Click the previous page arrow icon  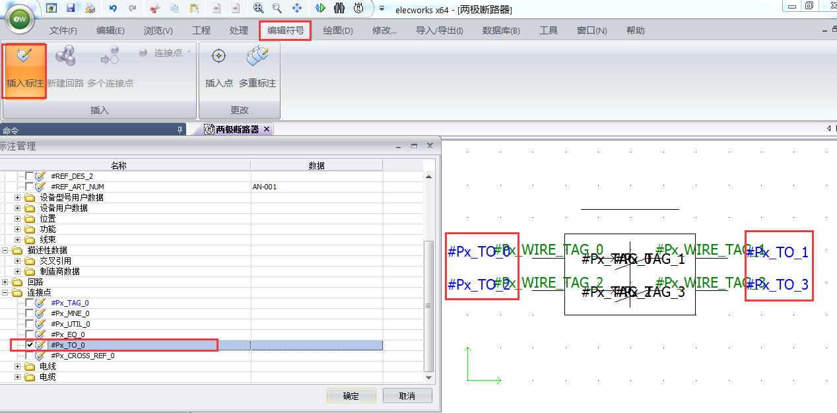(217, 8)
